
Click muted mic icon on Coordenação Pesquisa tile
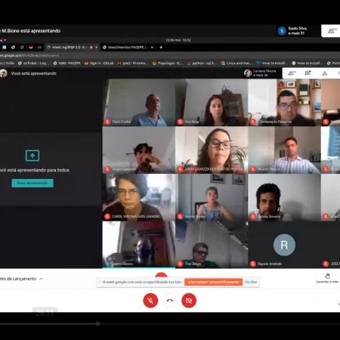(x=253, y=122)
